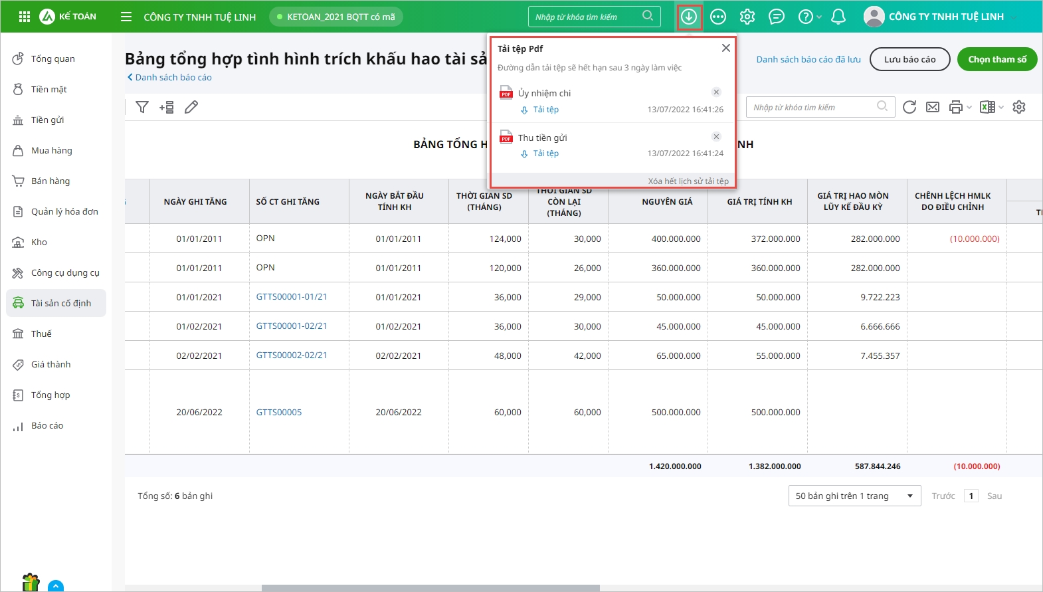Click the report keyword search field

tap(814, 107)
